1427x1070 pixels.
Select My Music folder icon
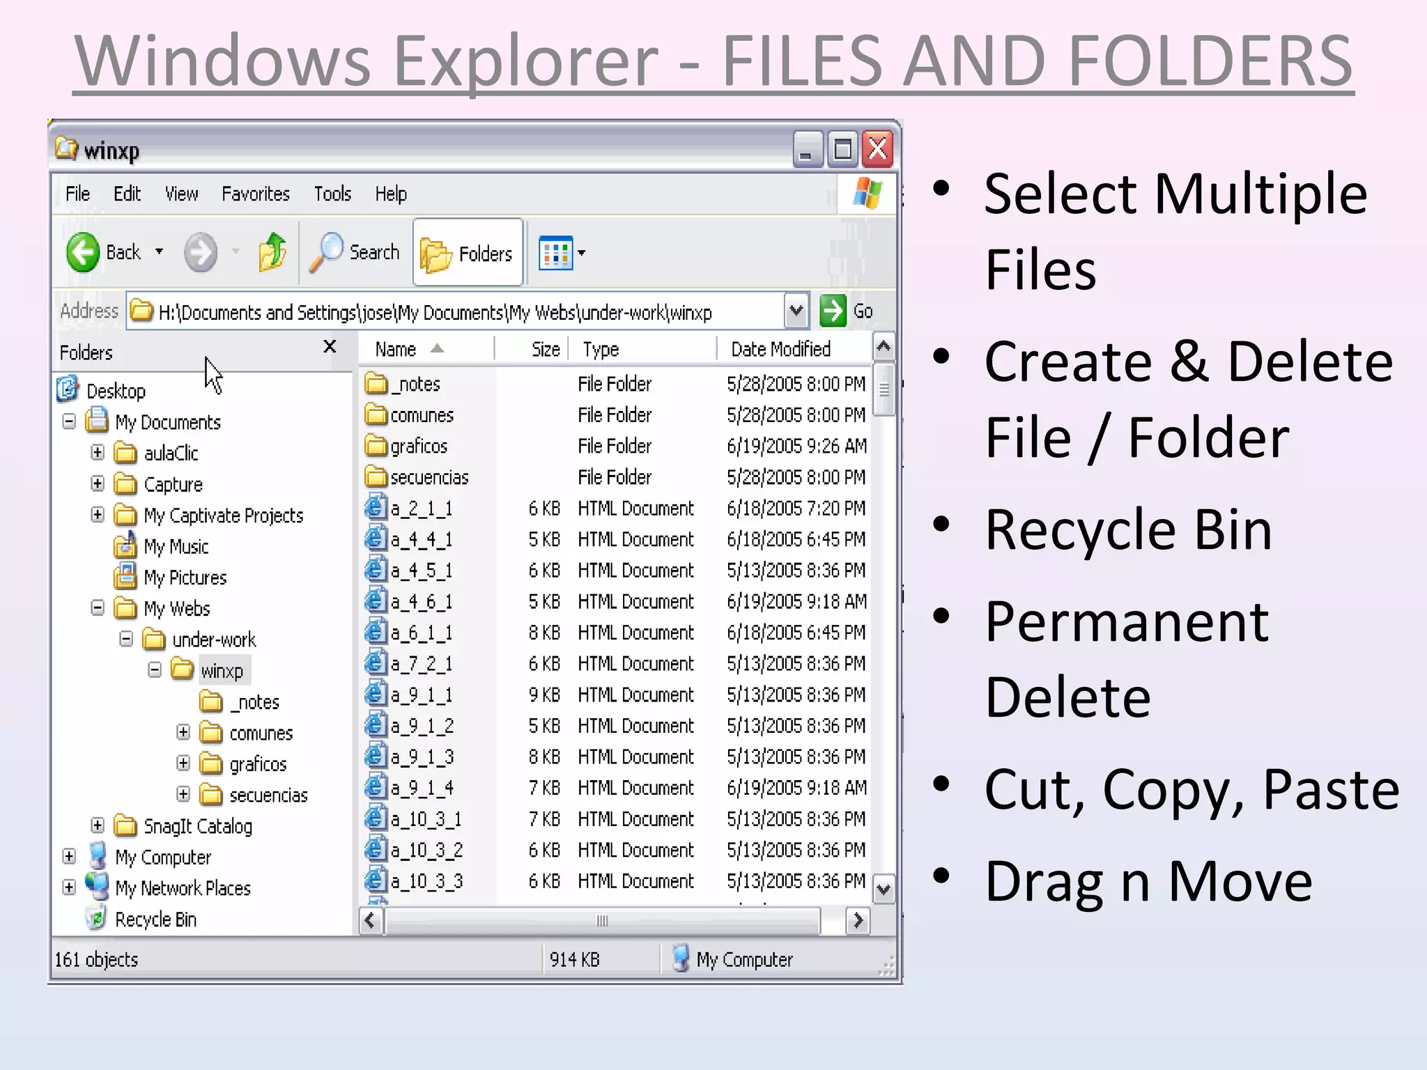[x=125, y=546]
